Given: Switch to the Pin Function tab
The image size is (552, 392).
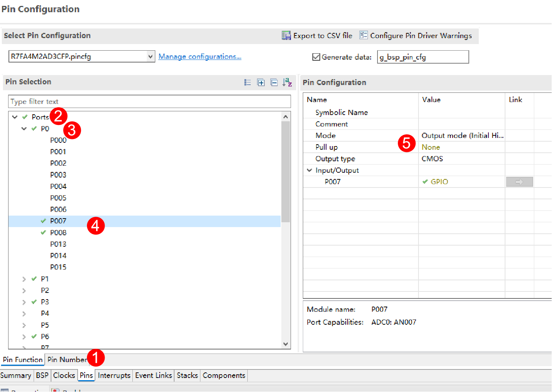Looking at the screenshot, I should 23,359.
